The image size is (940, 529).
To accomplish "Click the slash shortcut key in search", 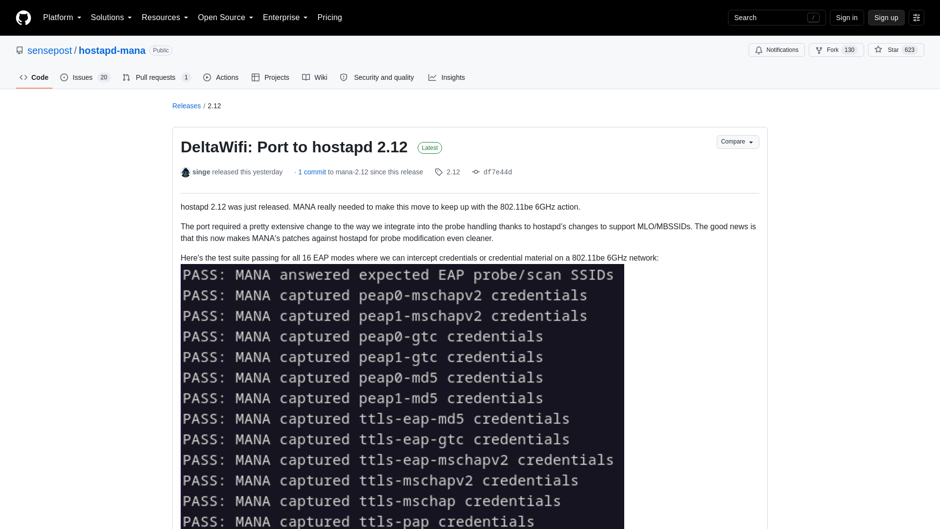I will 813,18.
